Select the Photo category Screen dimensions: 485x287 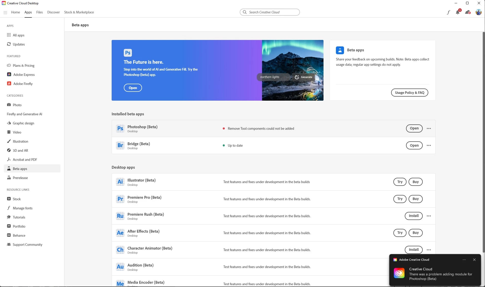pyautogui.click(x=32, y=105)
